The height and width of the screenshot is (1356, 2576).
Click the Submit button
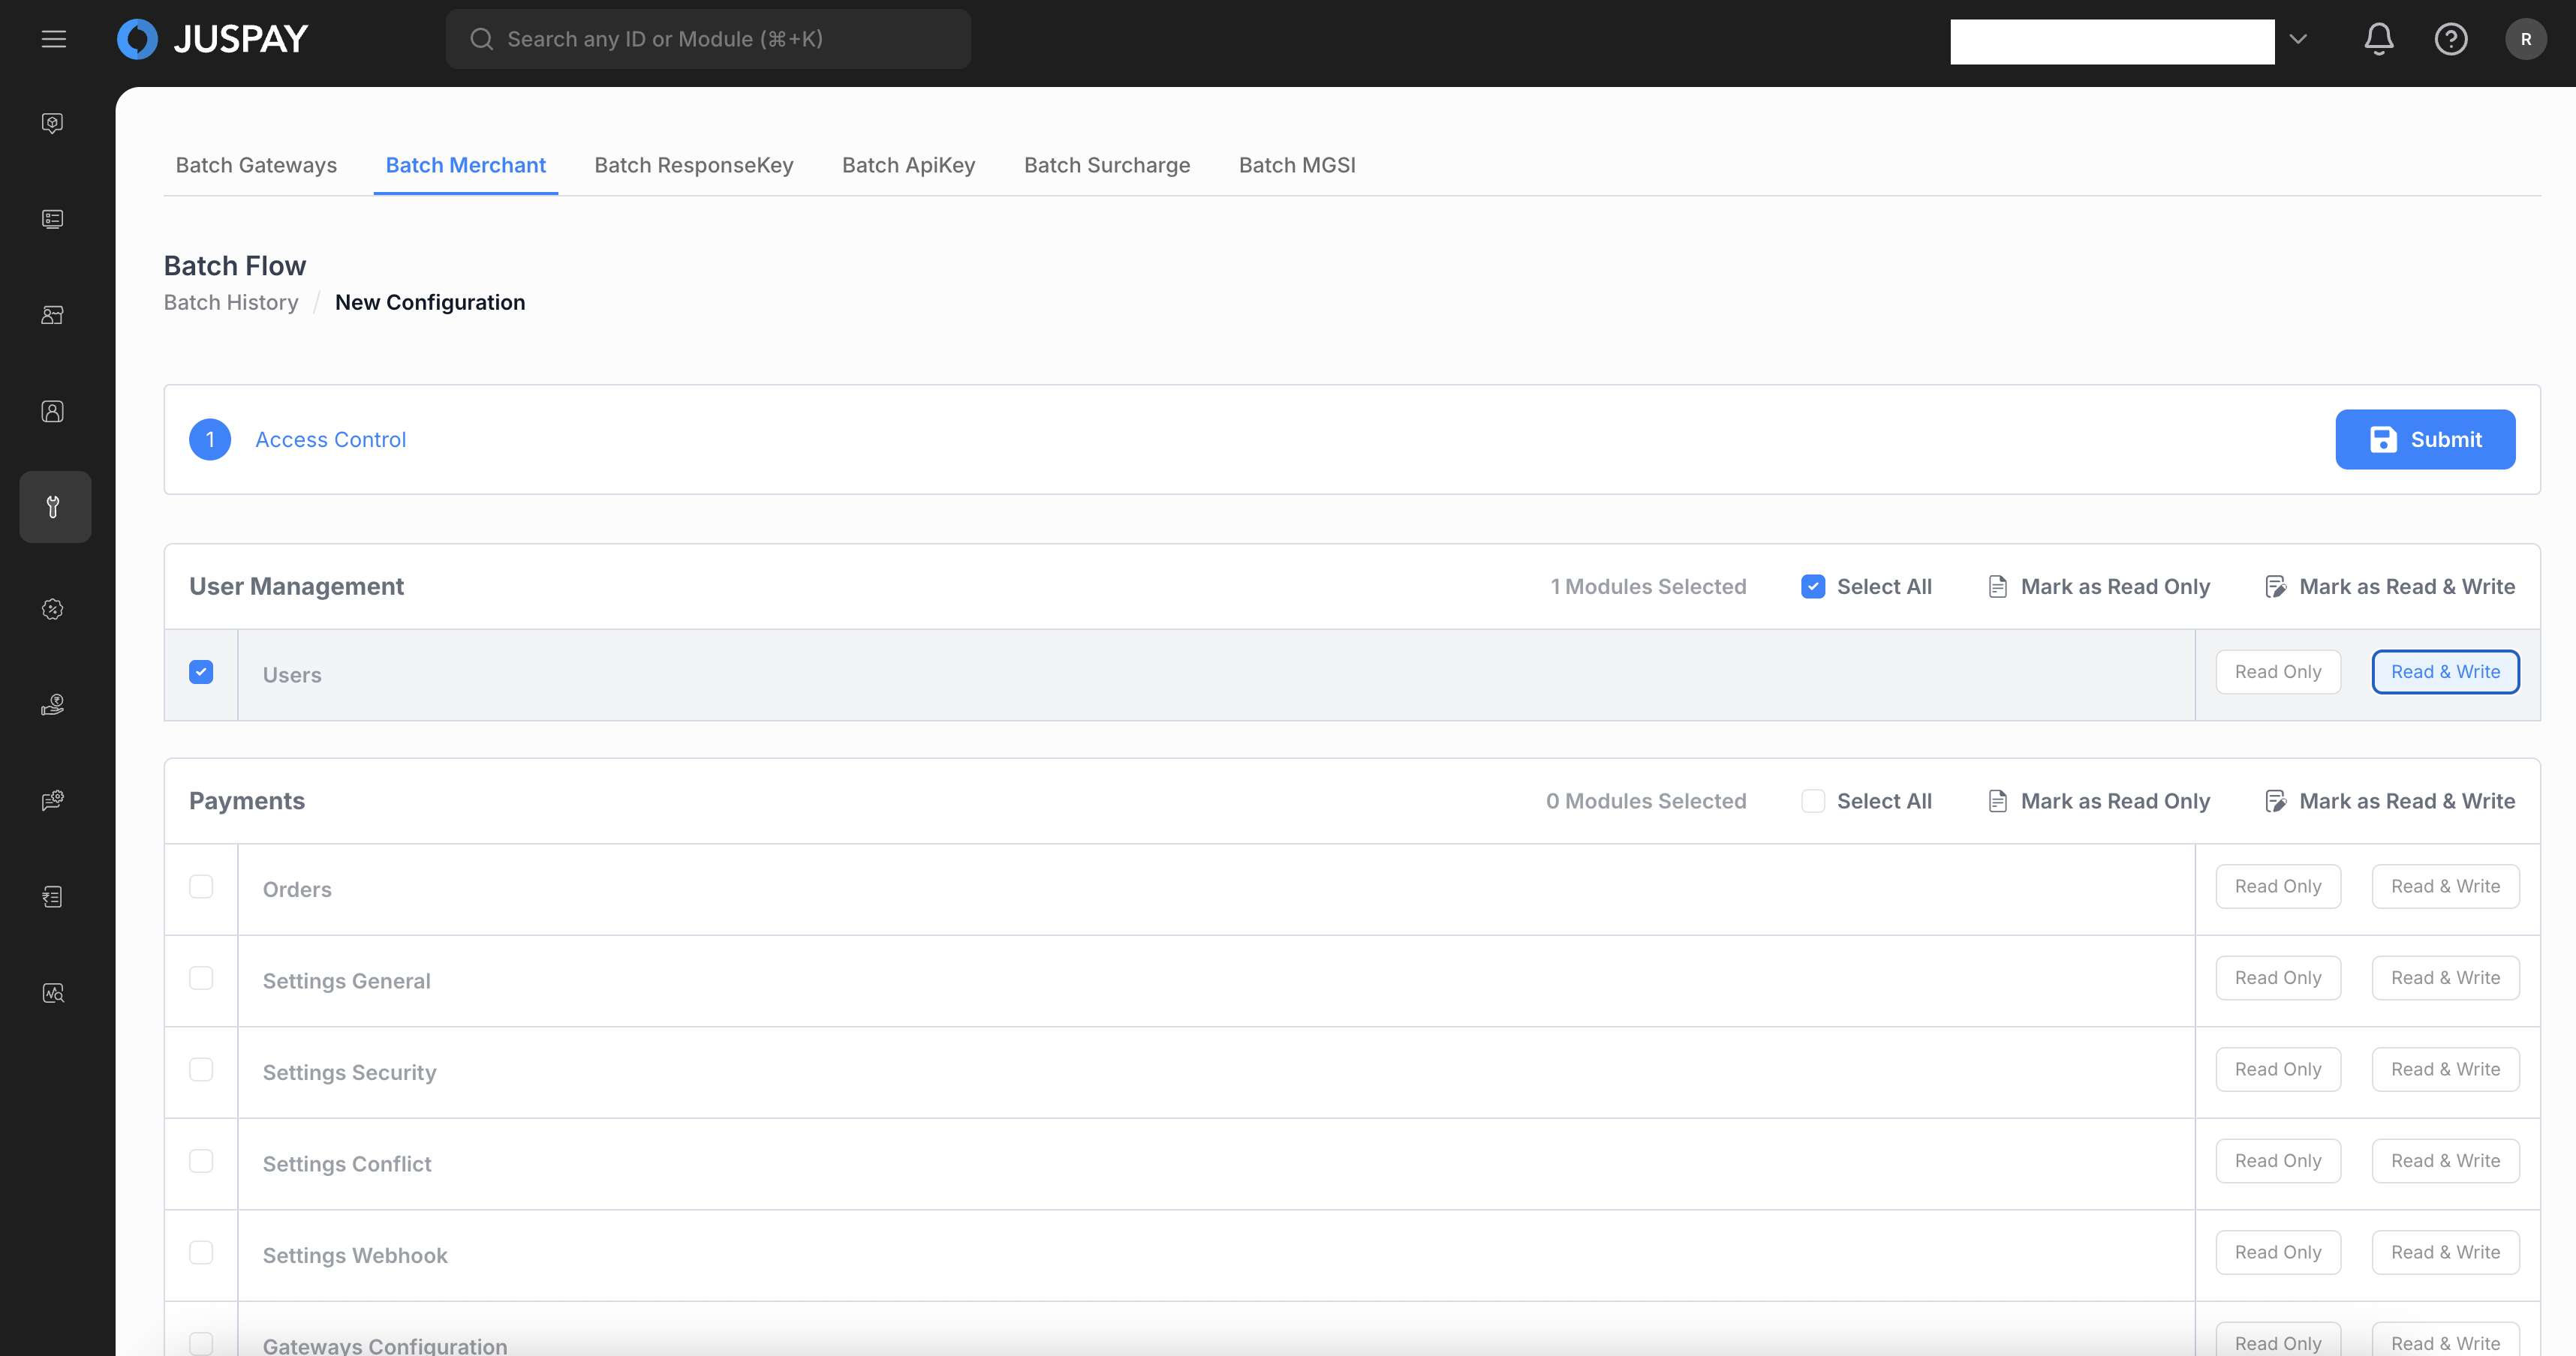click(2424, 439)
